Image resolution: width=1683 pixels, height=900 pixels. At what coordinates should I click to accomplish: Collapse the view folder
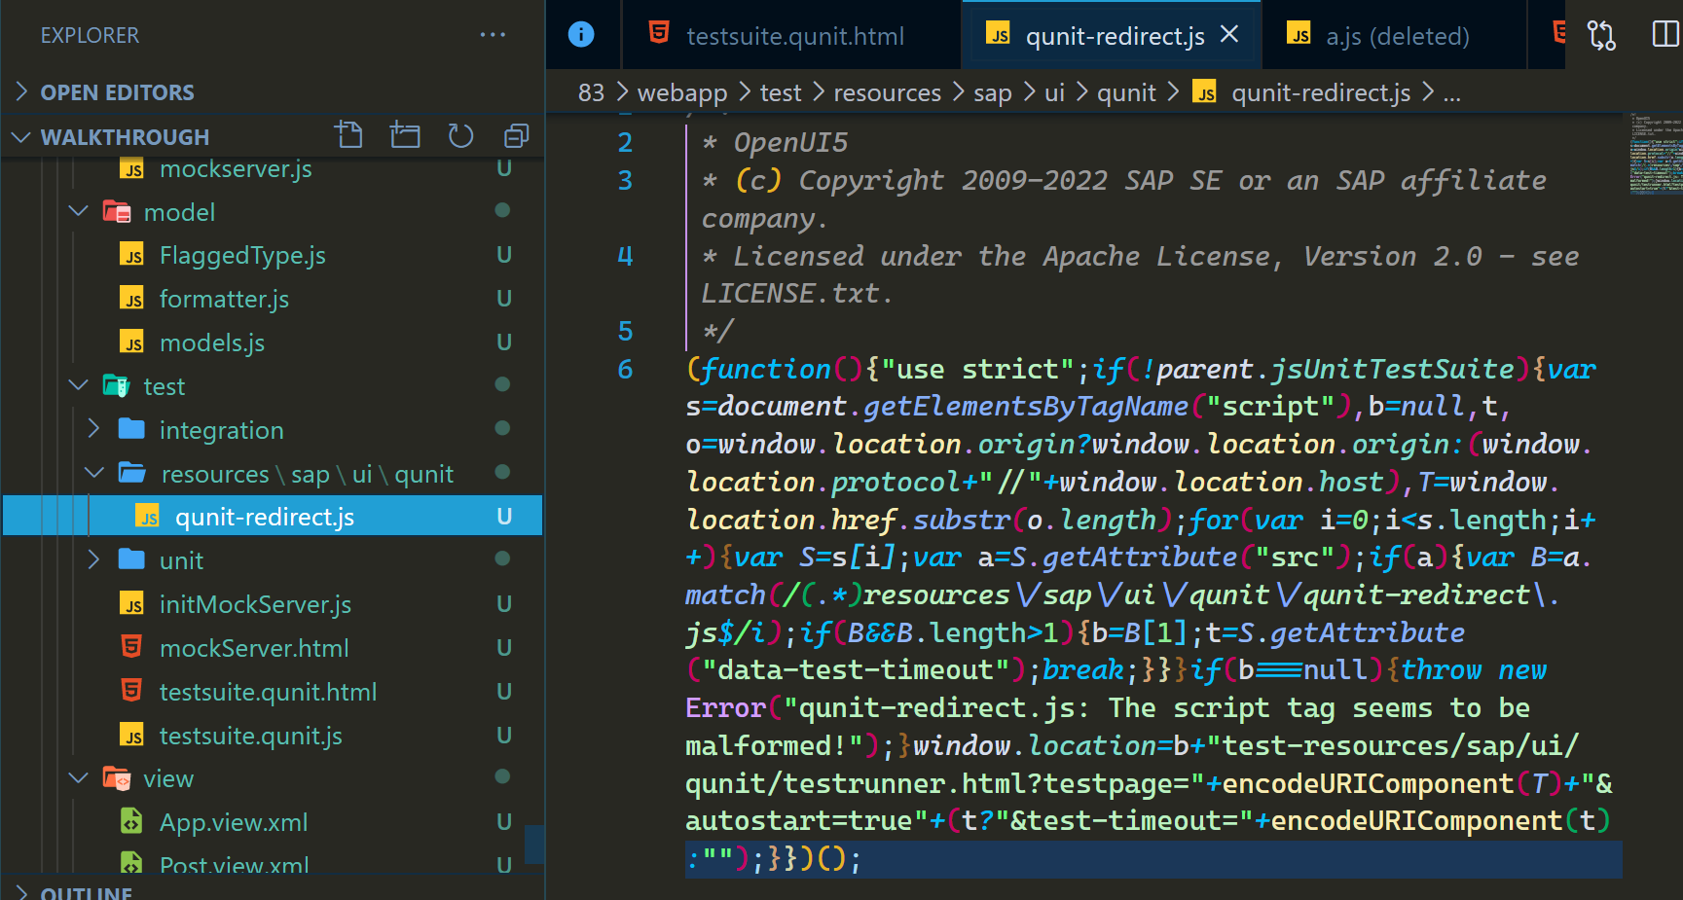coord(79,778)
